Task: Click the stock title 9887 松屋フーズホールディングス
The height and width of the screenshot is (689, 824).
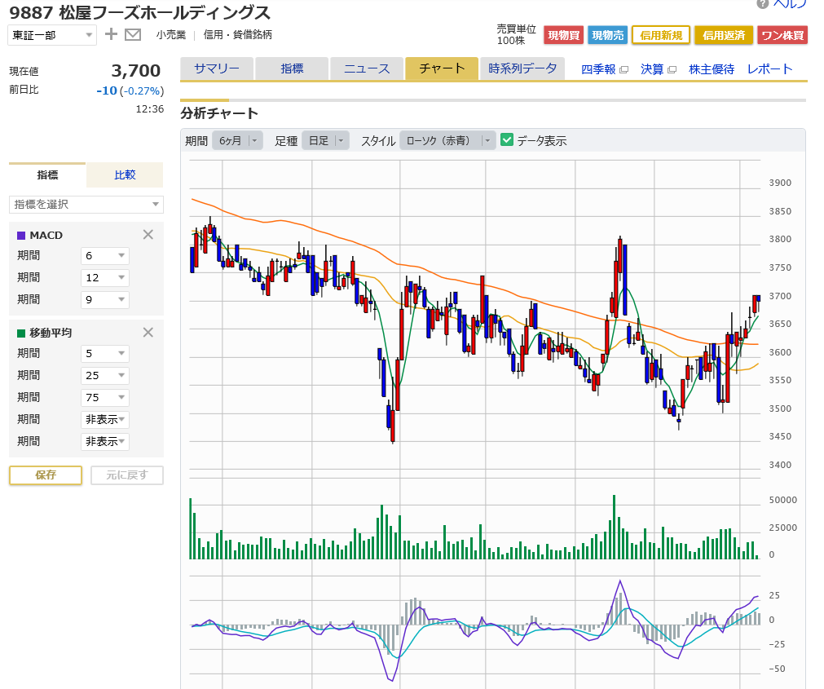Action: click(x=140, y=12)
